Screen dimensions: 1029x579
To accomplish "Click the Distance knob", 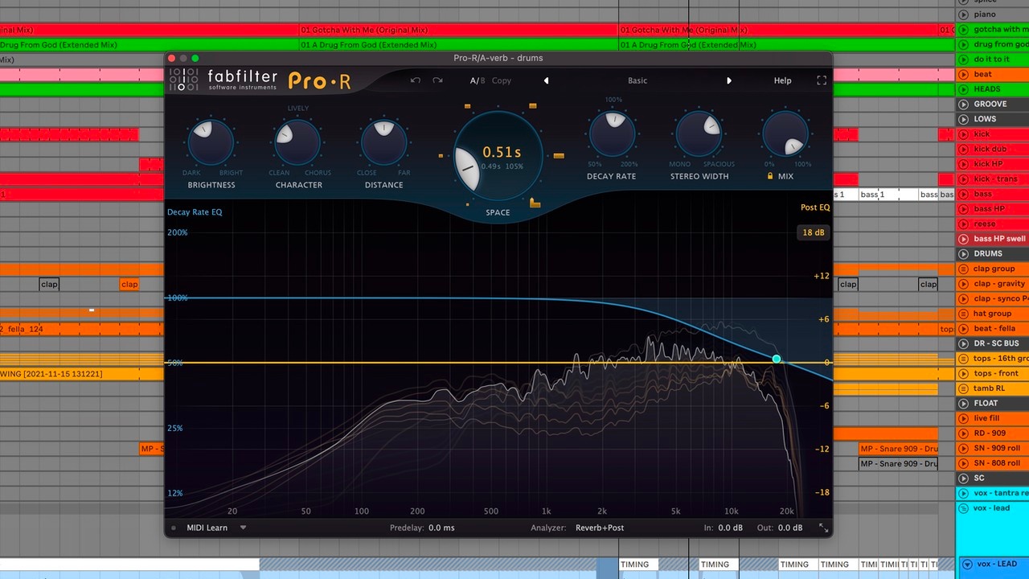I will pyautogui.click(x=383, y=142).
